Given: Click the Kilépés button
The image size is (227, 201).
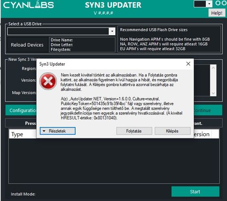Looking at the screenshot, I should coord(173,131).
